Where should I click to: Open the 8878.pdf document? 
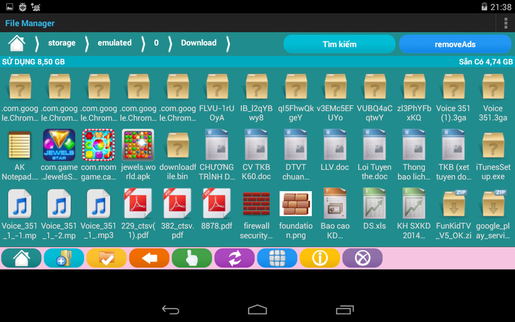217,210
